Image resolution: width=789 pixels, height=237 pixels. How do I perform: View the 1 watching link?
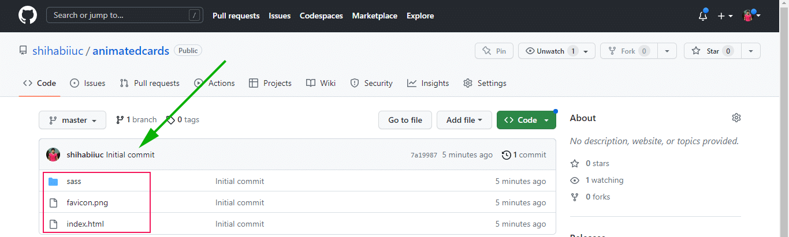click(597, 180)
